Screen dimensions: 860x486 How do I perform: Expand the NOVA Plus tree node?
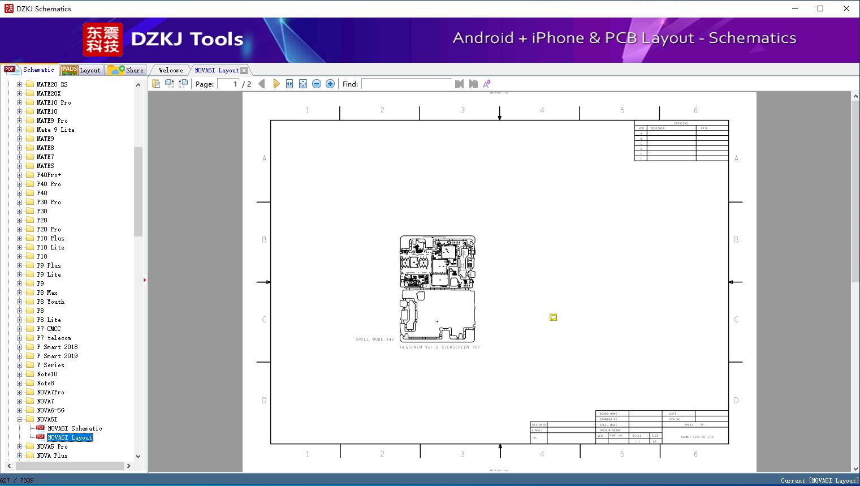coord(19,455)
